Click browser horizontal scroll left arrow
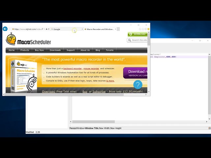The image size is (211, 158). 4,94
